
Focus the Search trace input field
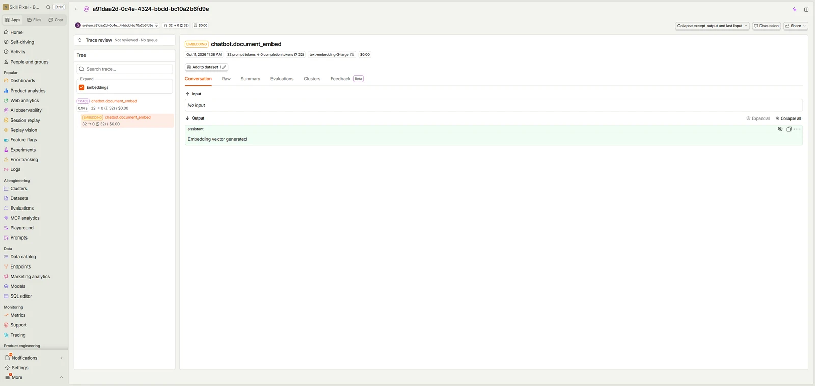click(x=125, y=69)
